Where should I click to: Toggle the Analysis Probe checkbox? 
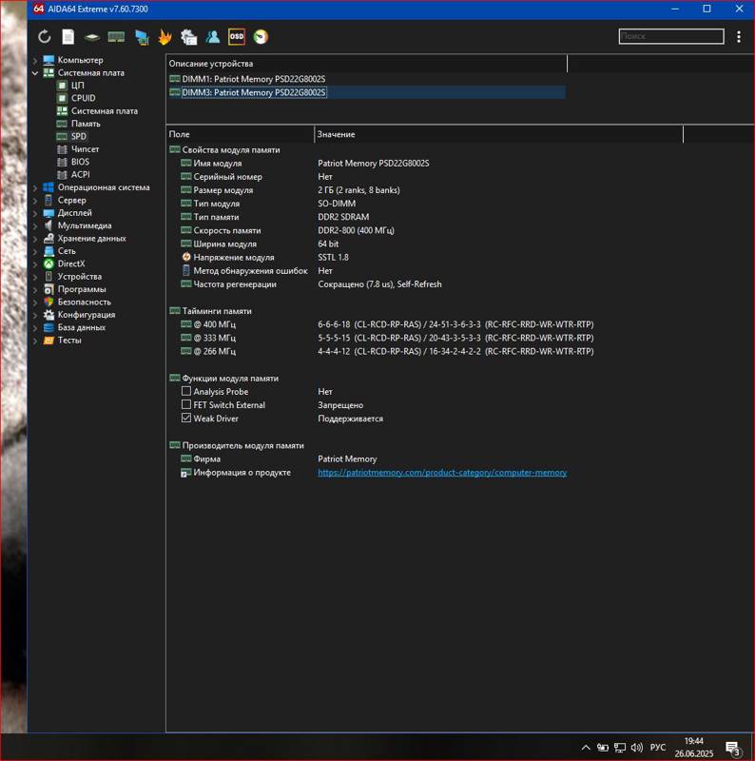(x=186, y=392)
